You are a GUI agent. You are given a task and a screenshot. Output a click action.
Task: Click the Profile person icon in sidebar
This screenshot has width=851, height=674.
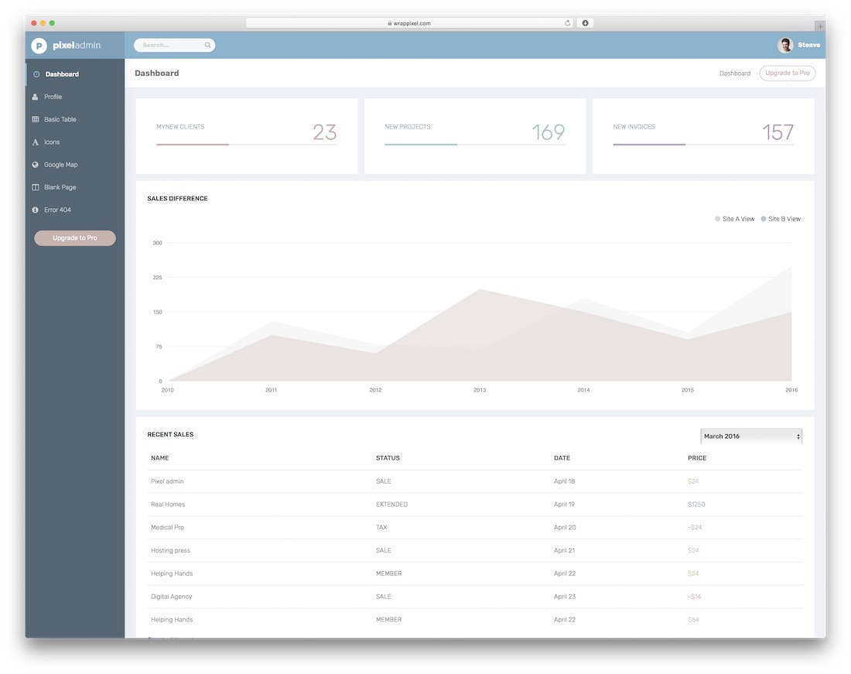click(36, 98)
